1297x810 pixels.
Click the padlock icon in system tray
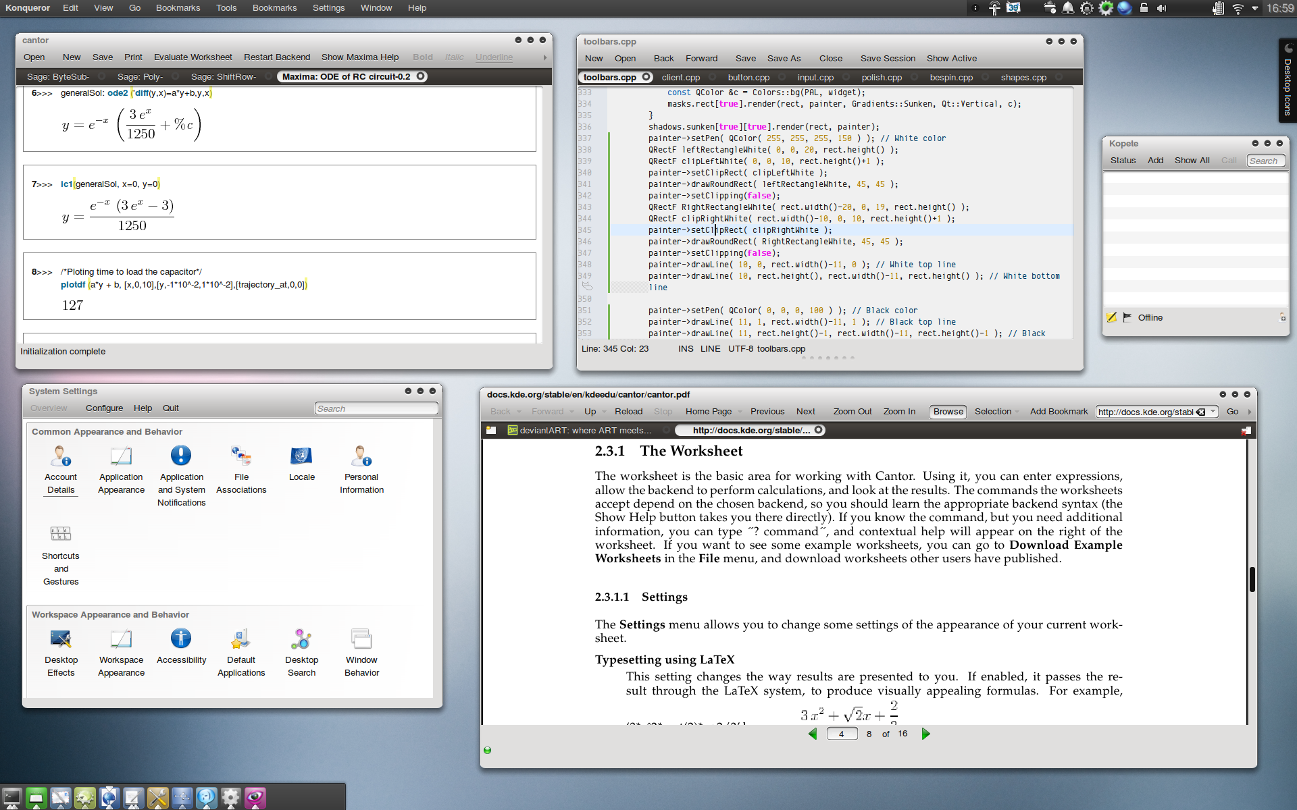coord(1144,8)
